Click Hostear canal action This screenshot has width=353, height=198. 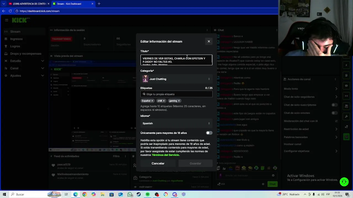coord(293,144)
